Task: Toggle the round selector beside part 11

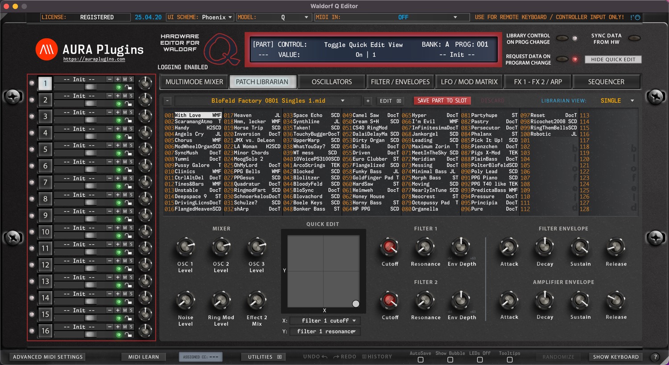Action: [x=32, y=248]
